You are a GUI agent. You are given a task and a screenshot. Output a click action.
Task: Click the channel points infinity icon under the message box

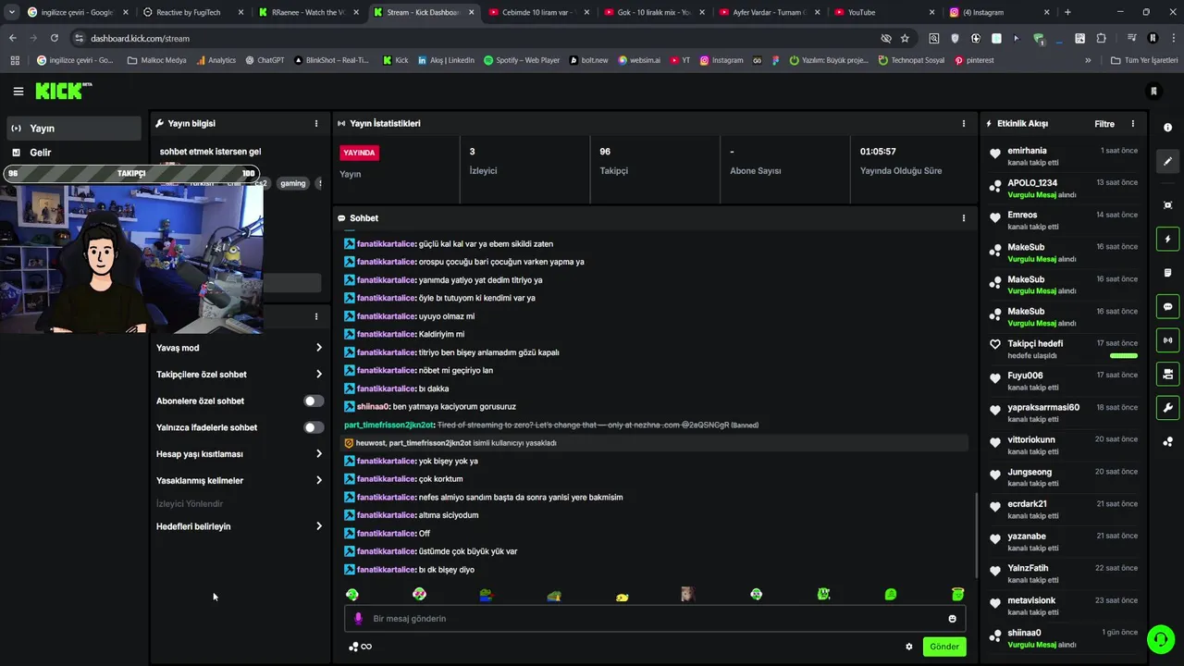click(360, 647)
